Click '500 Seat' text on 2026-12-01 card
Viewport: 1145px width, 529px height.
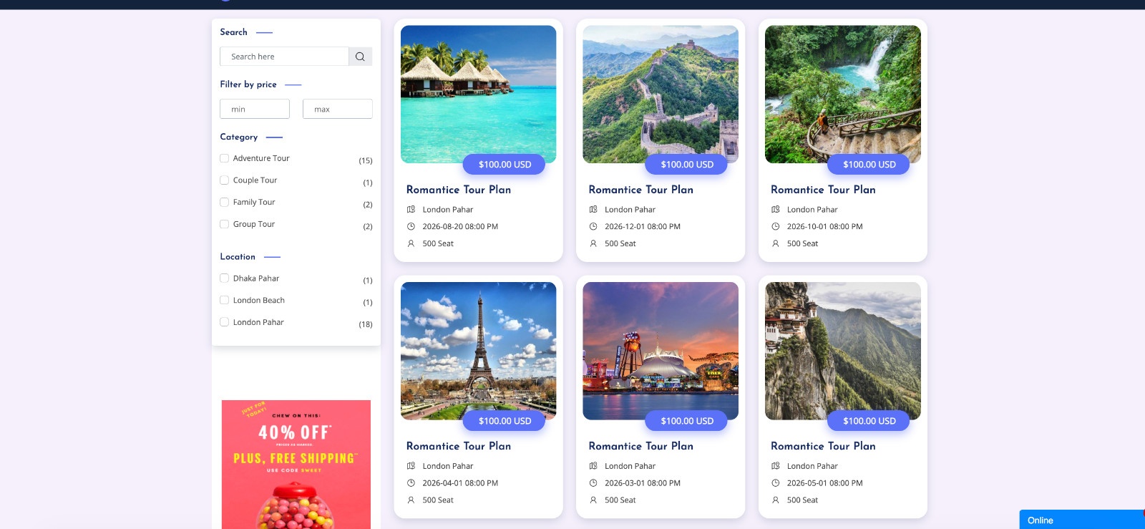tap(620, 243)
